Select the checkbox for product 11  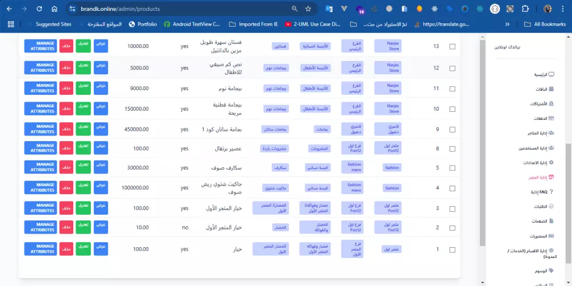452,89
